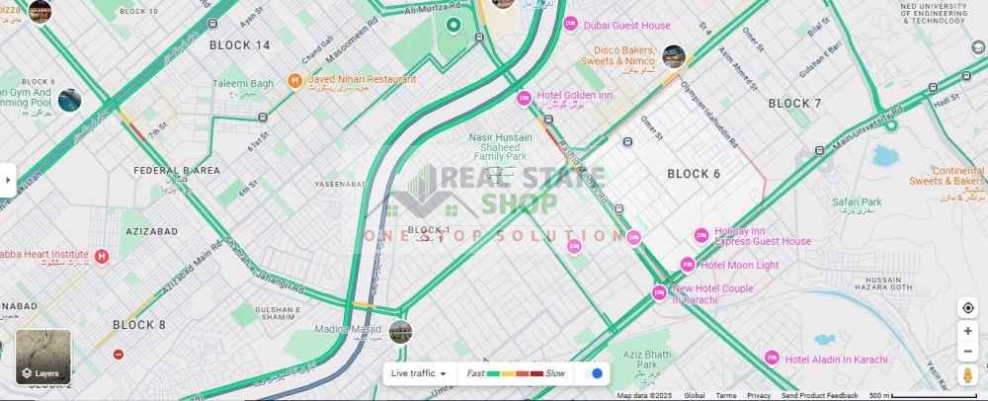The height and width of the screenshot is (401, 988).
Task: Open the Privacy link
Action: (759, 396)
